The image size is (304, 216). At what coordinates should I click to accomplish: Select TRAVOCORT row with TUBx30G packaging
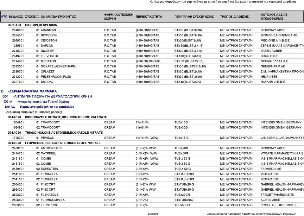pos(156,128)
